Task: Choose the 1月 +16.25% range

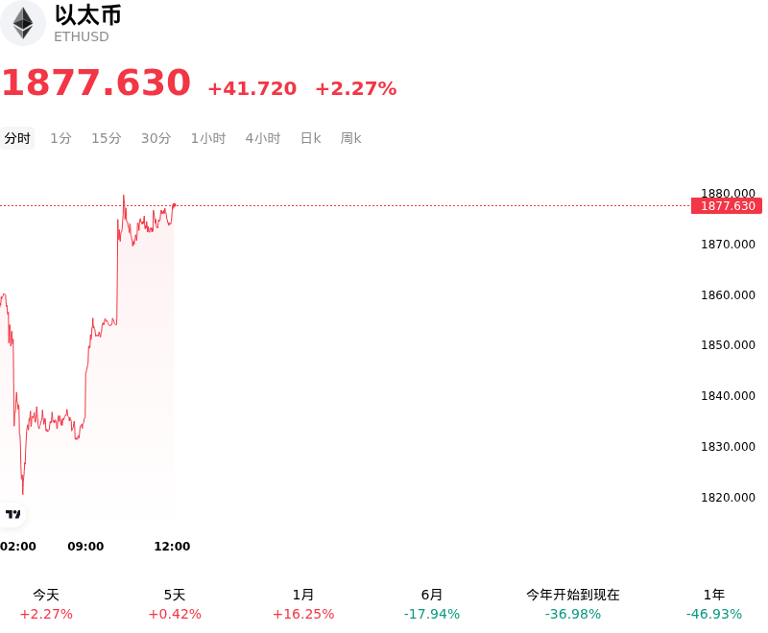Action: pos(303,604)
